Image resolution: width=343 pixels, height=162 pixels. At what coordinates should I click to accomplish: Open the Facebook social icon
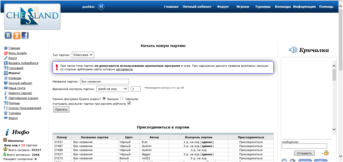pos(25,35)
